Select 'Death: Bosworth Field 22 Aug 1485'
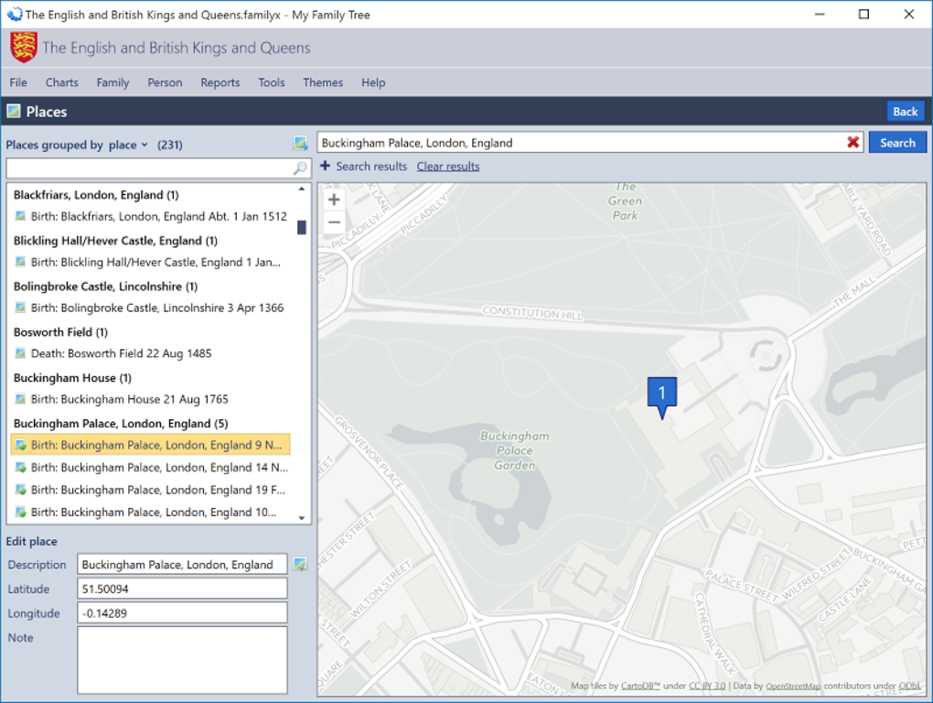This screenshot has height=703, width=933. coord(122,353)
